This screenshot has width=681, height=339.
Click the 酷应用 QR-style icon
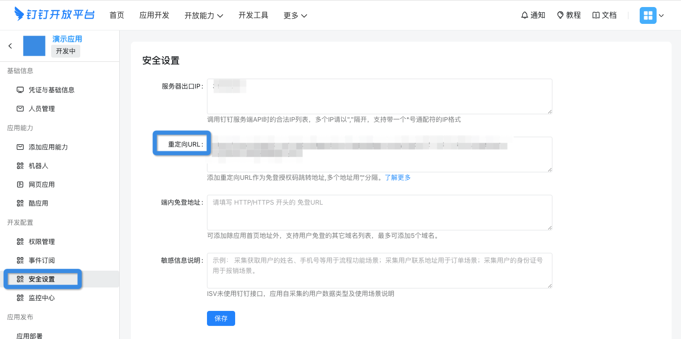20,203
